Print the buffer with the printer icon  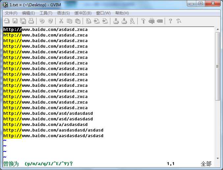[x=31, y=21]
